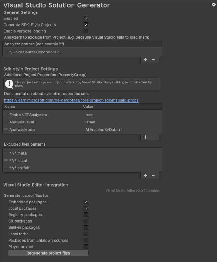The image size is (217, 262).
Task: Click drag handle of EnableNETAnalyzers row
Action: pyautogui.click(x=6, y=115)
